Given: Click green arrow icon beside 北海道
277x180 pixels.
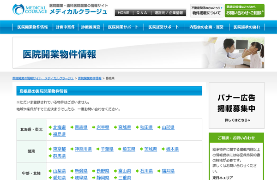Looking at the screenshot, I should (x=50, y=127).
